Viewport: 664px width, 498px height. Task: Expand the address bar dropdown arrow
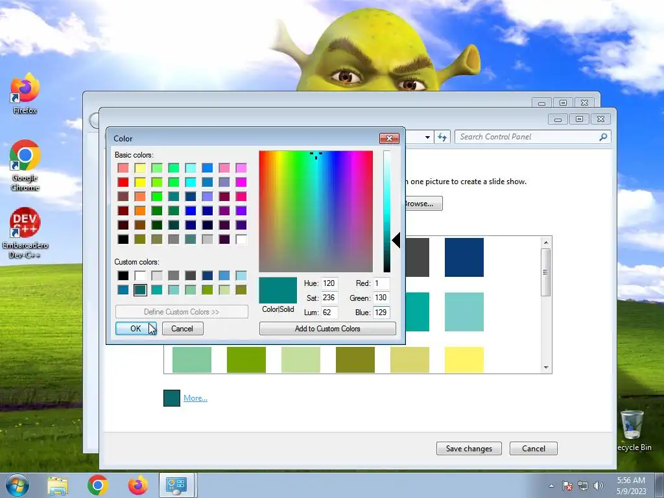427,137
